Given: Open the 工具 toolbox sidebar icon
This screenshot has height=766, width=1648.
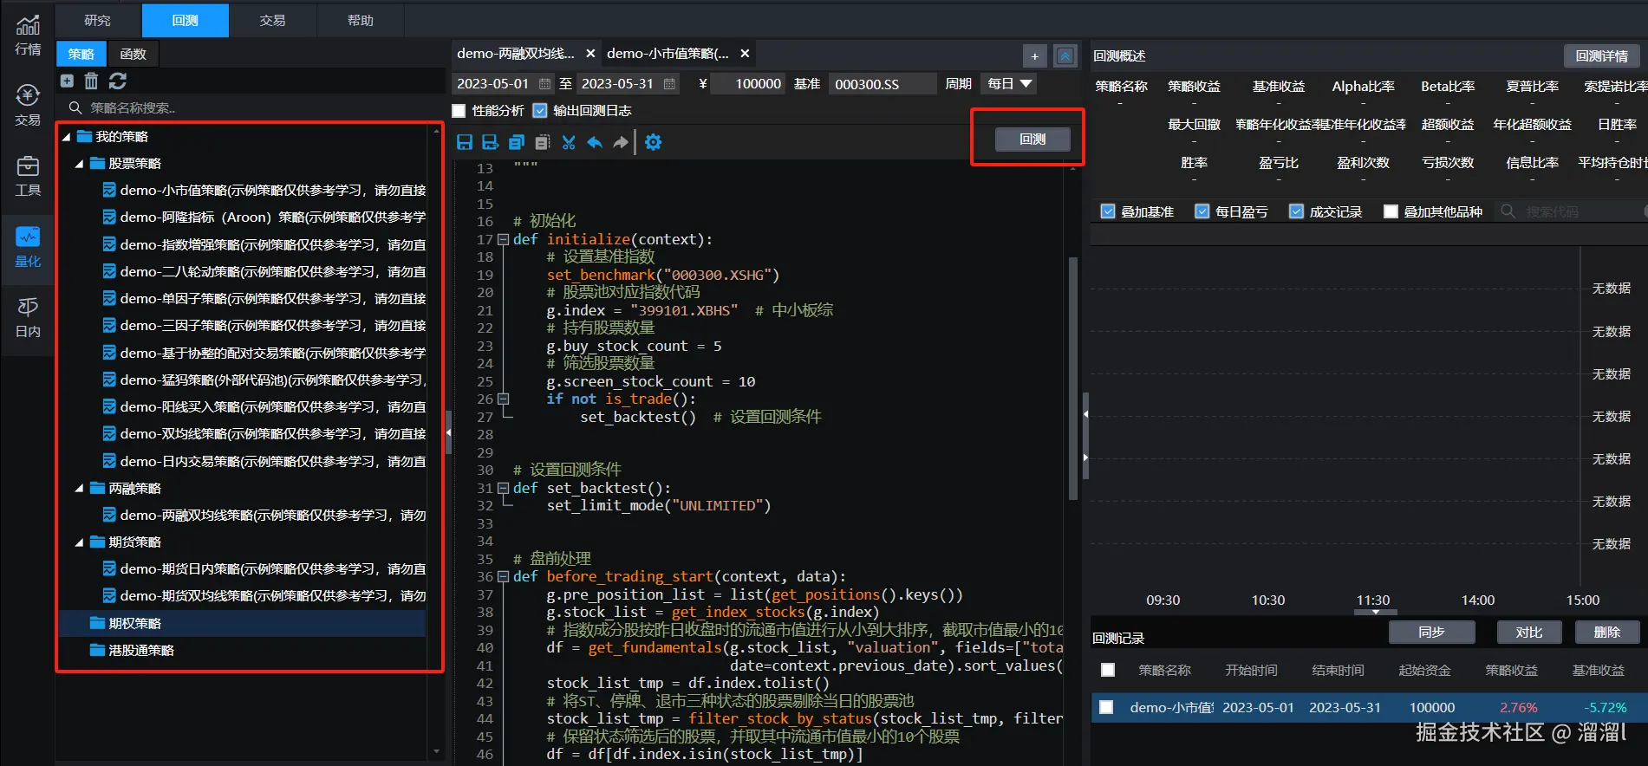Looking at the screenshot, I should tap(28, 176).
